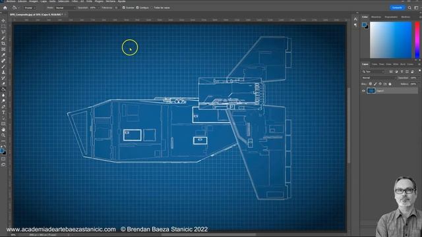
Task: Open Quick Mask mode icon
Action: click(x=3, y=159)
